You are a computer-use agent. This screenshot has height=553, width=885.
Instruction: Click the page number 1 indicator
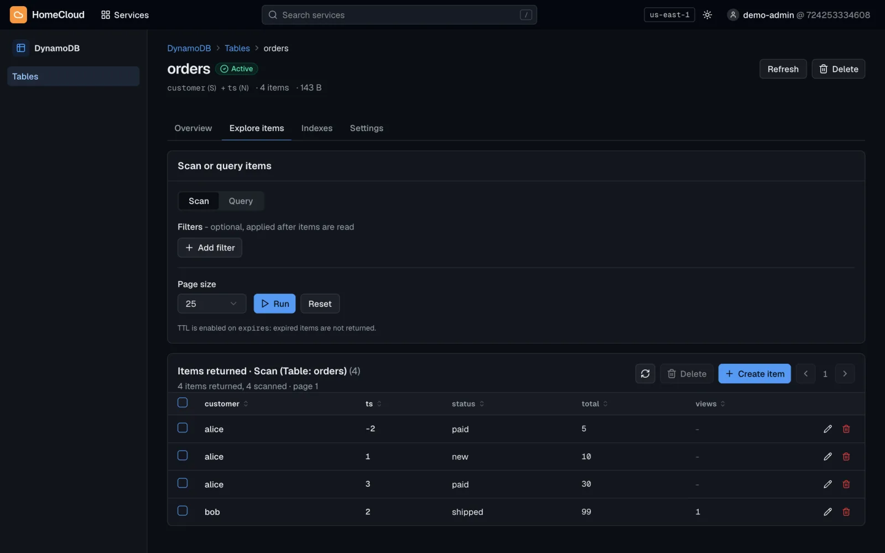point(825,374)
